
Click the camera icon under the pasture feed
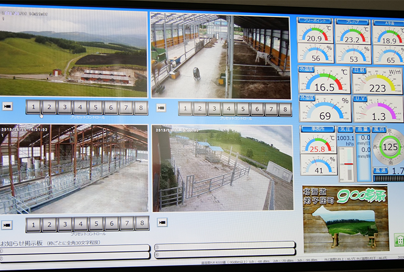coord(7,106)
